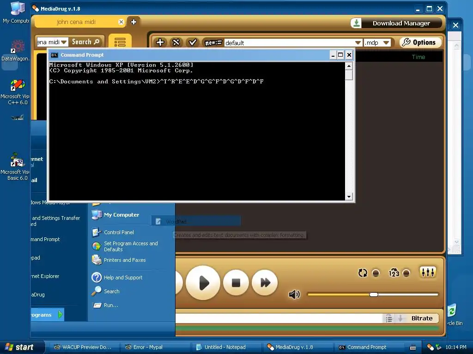This screenshot has height=354, width=473.
Task: Add a new search tab
Action: click(x=133, y=22)
